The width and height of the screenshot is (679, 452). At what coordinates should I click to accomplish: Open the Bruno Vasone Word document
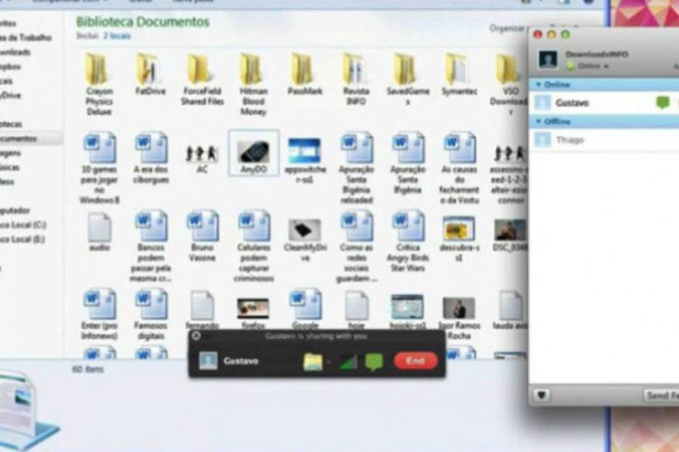[x=201, y=227]
